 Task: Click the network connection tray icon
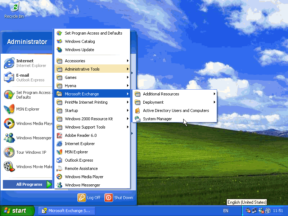pyautogui.click(x=255, y=211)
